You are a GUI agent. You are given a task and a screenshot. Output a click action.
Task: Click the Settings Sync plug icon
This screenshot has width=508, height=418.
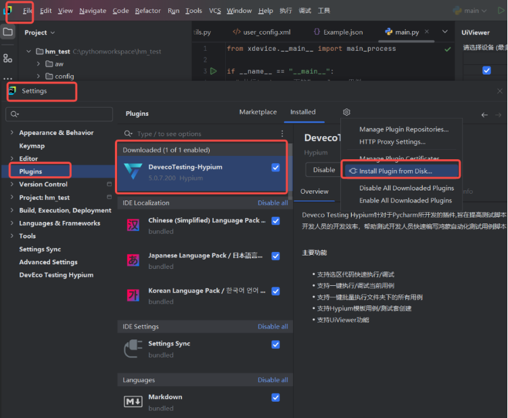[133, 348]
